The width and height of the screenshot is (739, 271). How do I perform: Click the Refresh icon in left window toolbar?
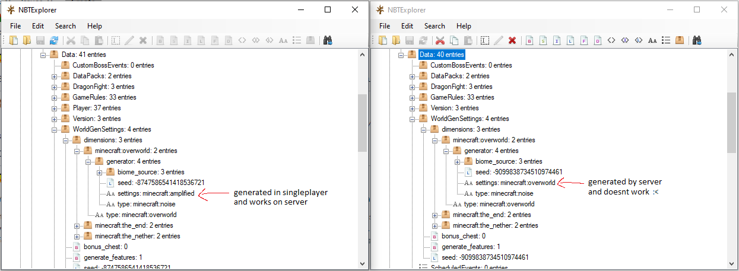[x=54, y=40]
